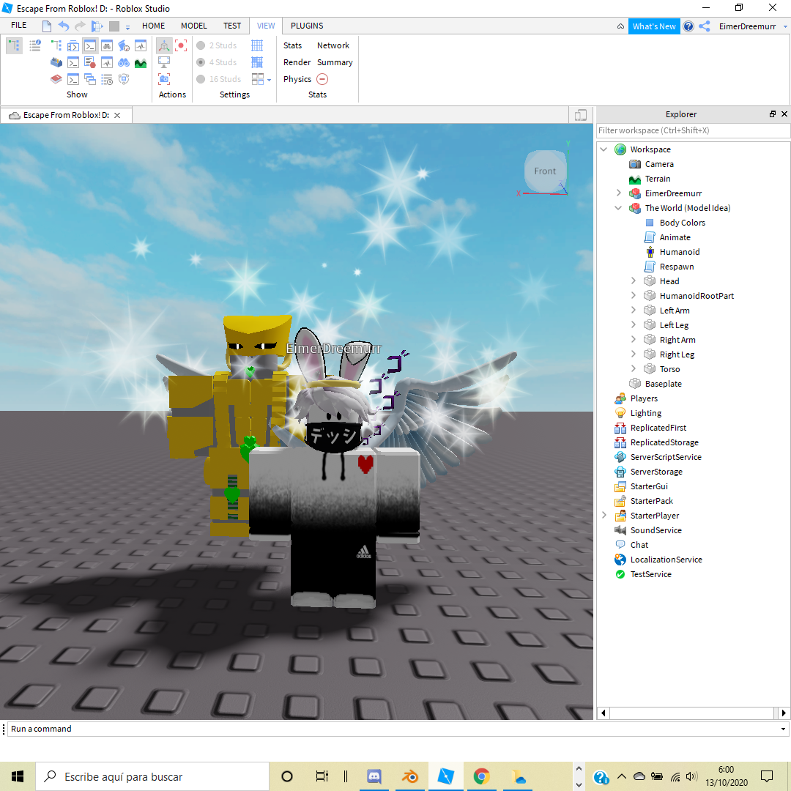Open the PLUGINS ribbon tab
This screenshot has height=791, width=791.
point(306,26)
